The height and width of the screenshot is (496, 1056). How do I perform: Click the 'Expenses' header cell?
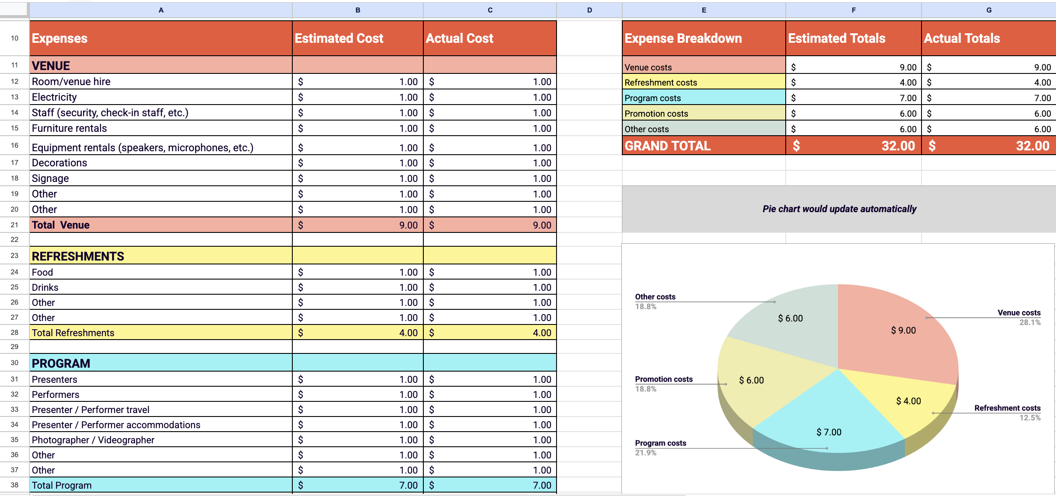point(161,38)
